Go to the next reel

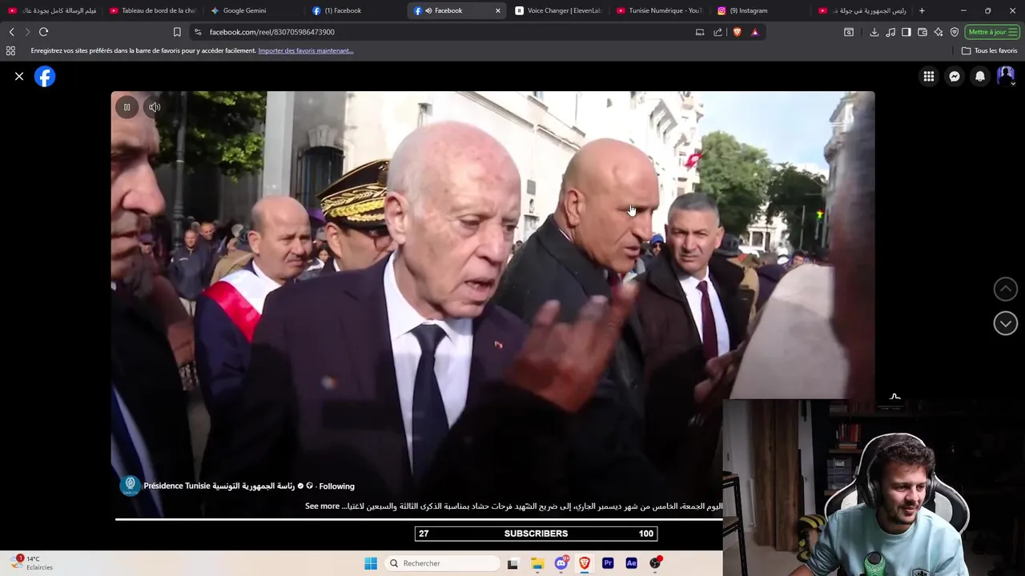1006,323
